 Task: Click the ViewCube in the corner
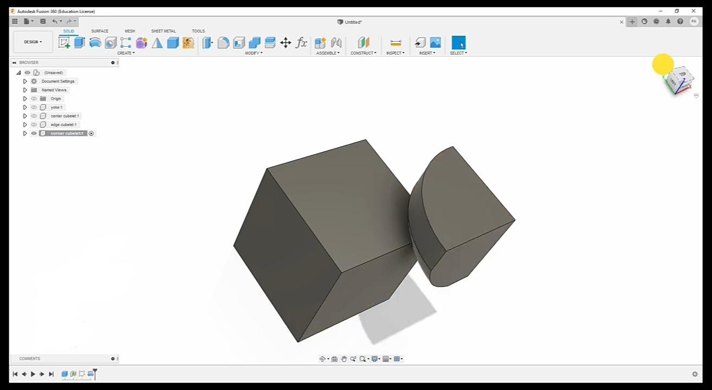pyautogui.click(x=679, y=81)
